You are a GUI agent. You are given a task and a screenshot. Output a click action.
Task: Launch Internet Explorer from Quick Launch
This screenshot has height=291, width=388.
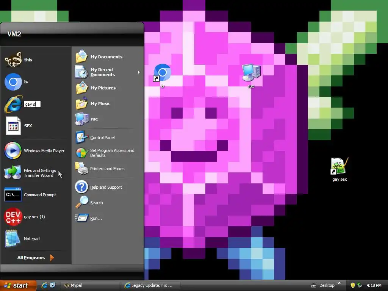[x=45, y=285]
